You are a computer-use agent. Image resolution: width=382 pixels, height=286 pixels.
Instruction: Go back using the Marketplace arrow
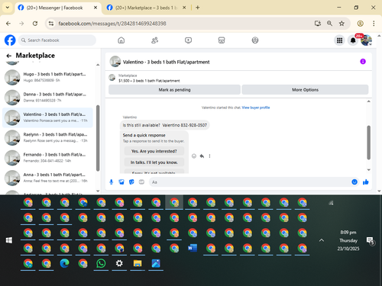coord(9,56)
